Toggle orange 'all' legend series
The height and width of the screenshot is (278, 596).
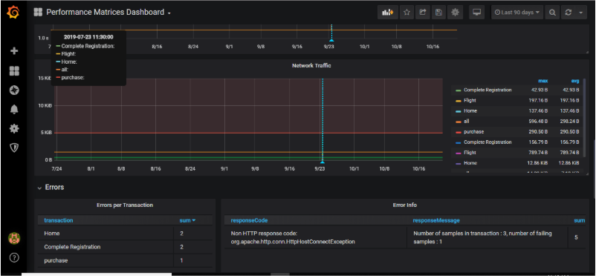coord(467,122)
